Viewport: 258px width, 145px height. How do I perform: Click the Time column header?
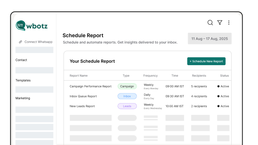pos(175,76)
